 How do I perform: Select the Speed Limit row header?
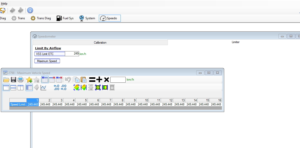tap(18, 104)
